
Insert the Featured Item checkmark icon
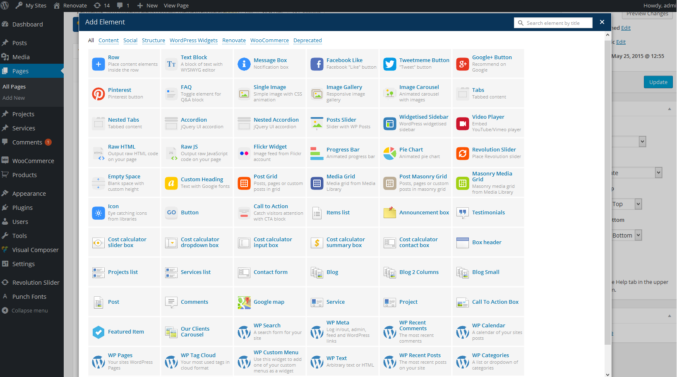point(98,332)
